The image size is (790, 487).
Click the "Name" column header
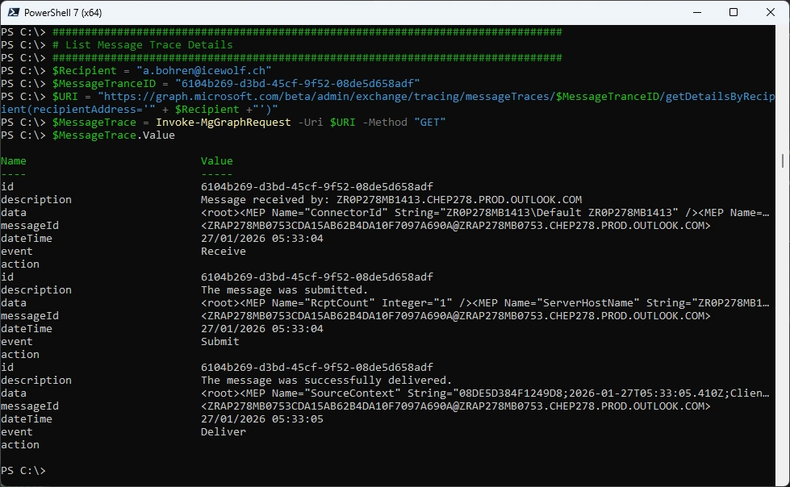coord(14,160)
